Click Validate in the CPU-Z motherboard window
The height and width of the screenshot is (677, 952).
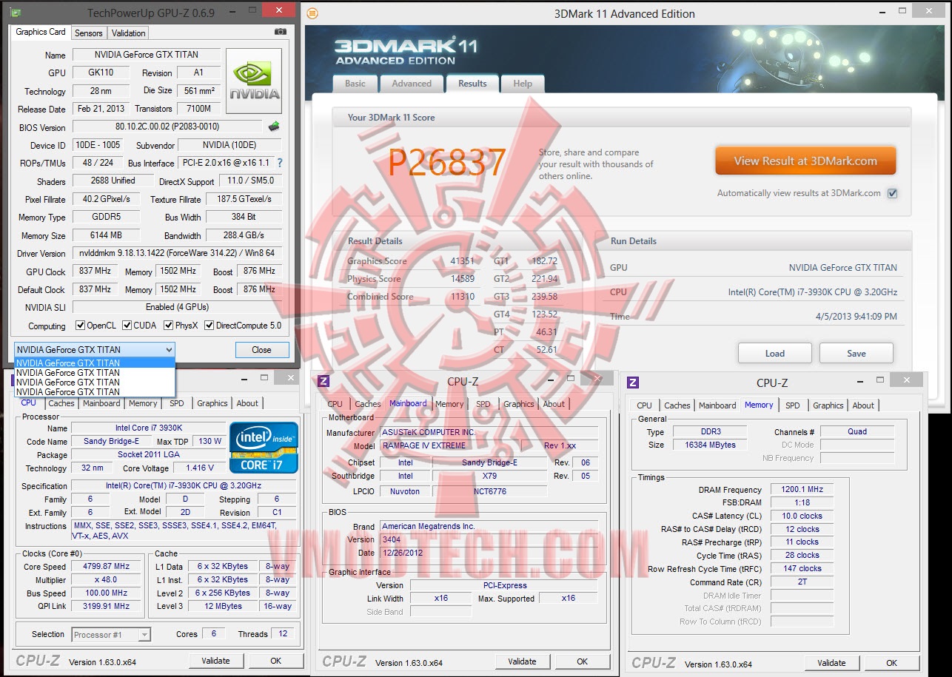(x=523, y=661)
